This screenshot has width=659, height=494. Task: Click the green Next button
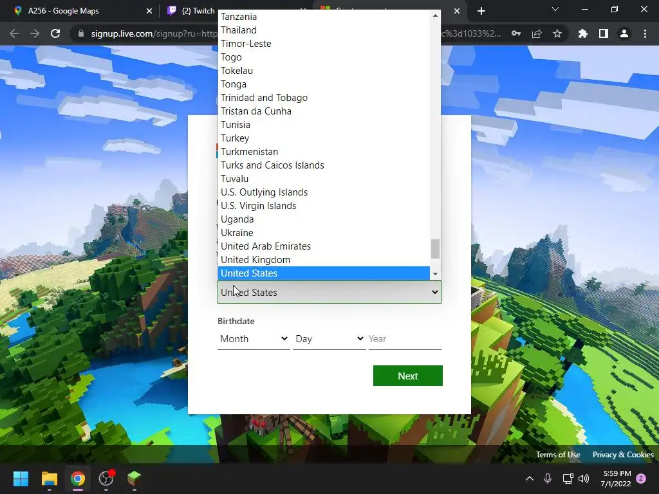click(407, 376)
